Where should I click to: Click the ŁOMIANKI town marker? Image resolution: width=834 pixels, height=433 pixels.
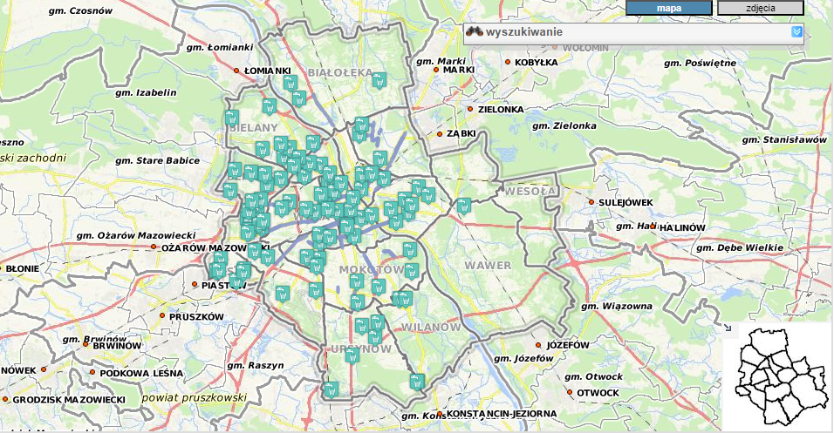[x=236, y=70]
